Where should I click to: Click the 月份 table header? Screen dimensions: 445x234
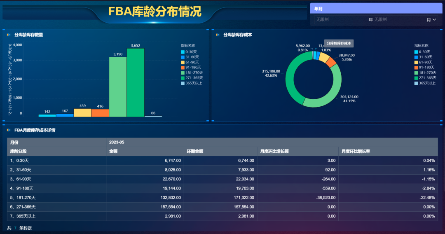pos(56,143)
